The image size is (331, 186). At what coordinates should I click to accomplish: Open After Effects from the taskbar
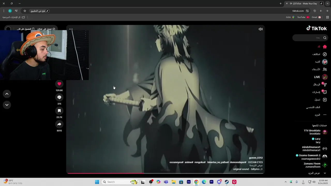point(189,182)
